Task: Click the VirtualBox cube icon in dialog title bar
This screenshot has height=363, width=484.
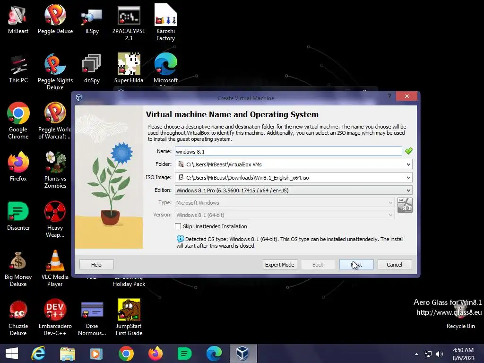Action: tap(79, 98)
